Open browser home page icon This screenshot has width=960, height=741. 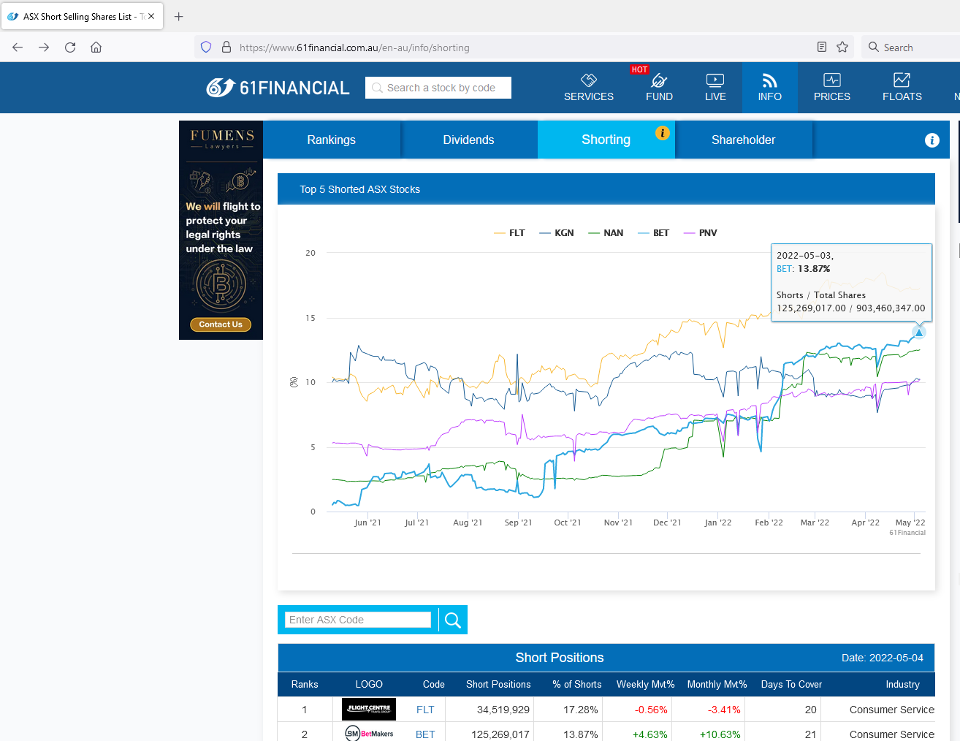pos(96,47)
